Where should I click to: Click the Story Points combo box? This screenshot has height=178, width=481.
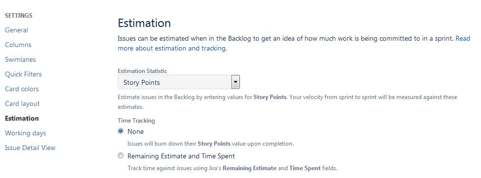(x=178, y=82)
